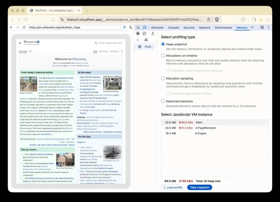Click the View history tab on Wikipedia
This screenshot has height=202, width=280.
click(114, 51)
